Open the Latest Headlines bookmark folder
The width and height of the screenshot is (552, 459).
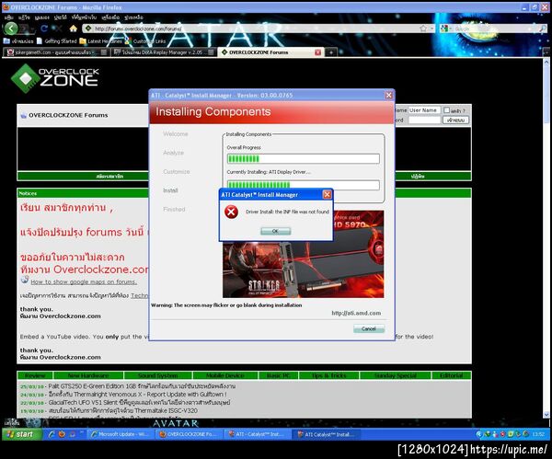[x=101, y=41]
